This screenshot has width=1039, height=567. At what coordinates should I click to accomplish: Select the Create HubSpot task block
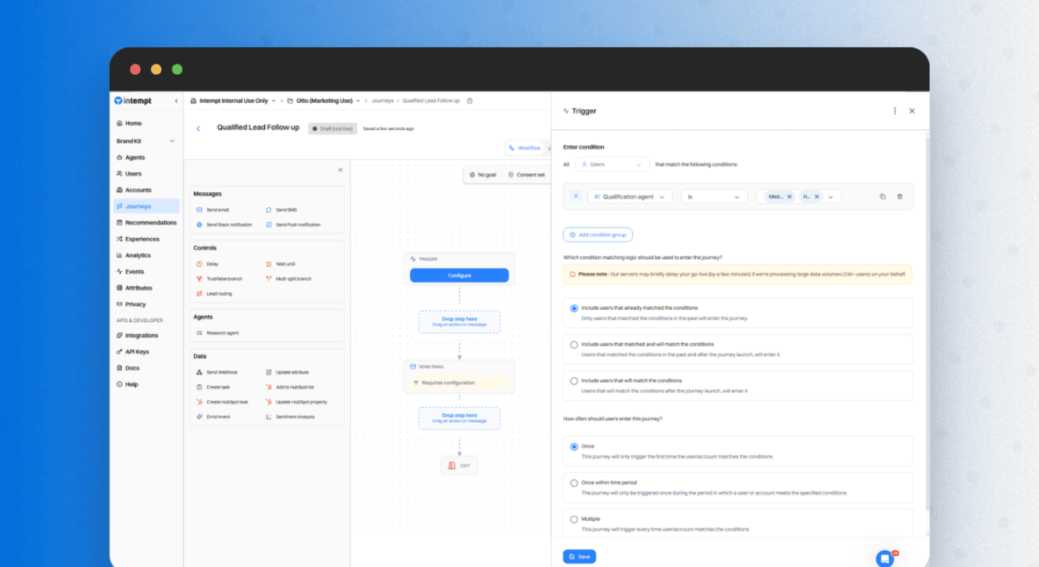222,402
